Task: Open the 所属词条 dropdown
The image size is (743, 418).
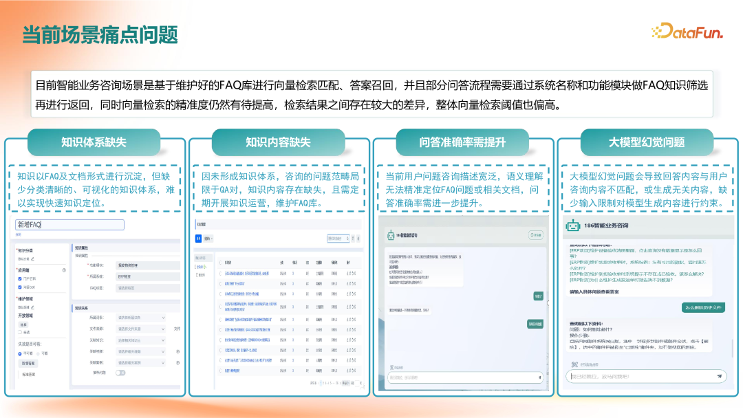Action: coord(141,318)
